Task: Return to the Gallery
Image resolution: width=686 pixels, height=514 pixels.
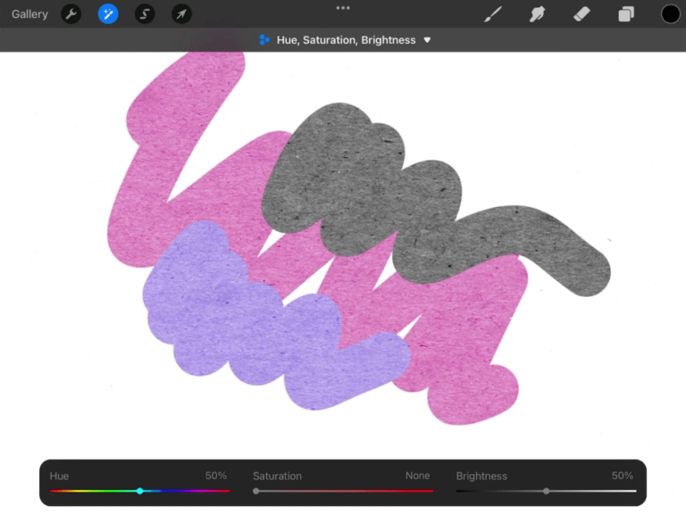Action: point(29,14)
